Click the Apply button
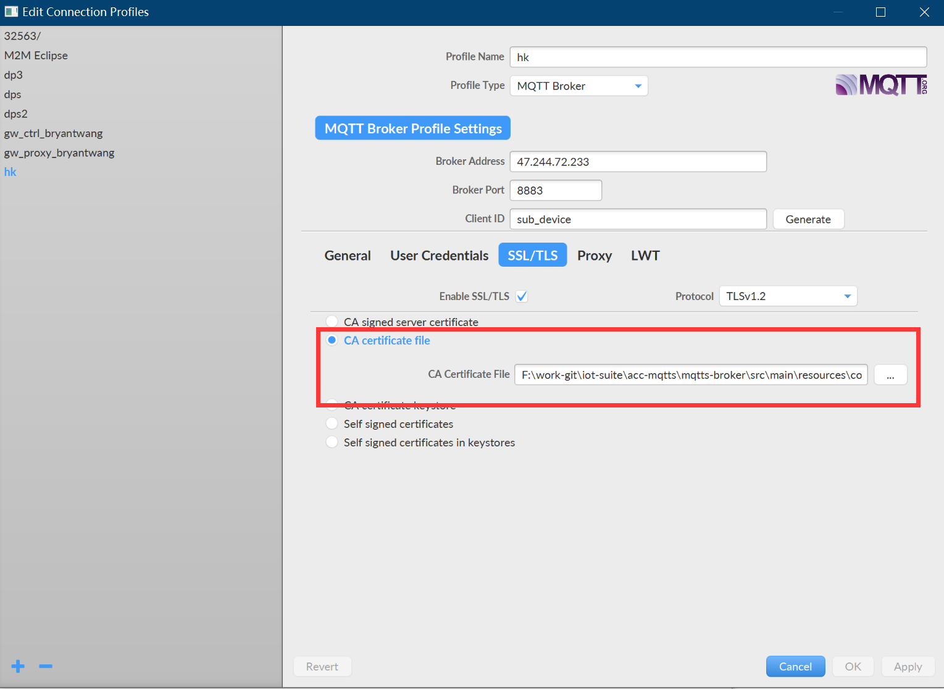This screenshot has width=944, height=689. [908, 667]
